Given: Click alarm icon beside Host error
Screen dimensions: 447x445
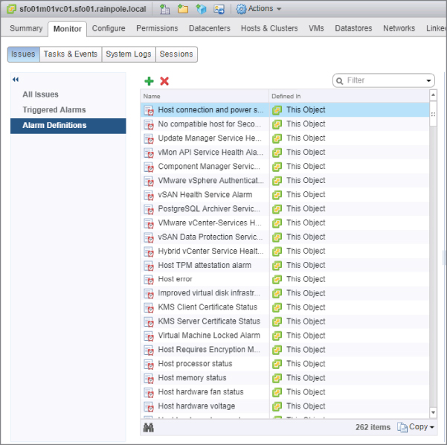Looking at the screenshot, I should [x=149, y=280].
